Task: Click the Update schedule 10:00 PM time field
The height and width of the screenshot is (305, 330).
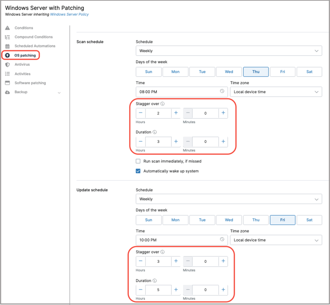Action: (176, 240)
